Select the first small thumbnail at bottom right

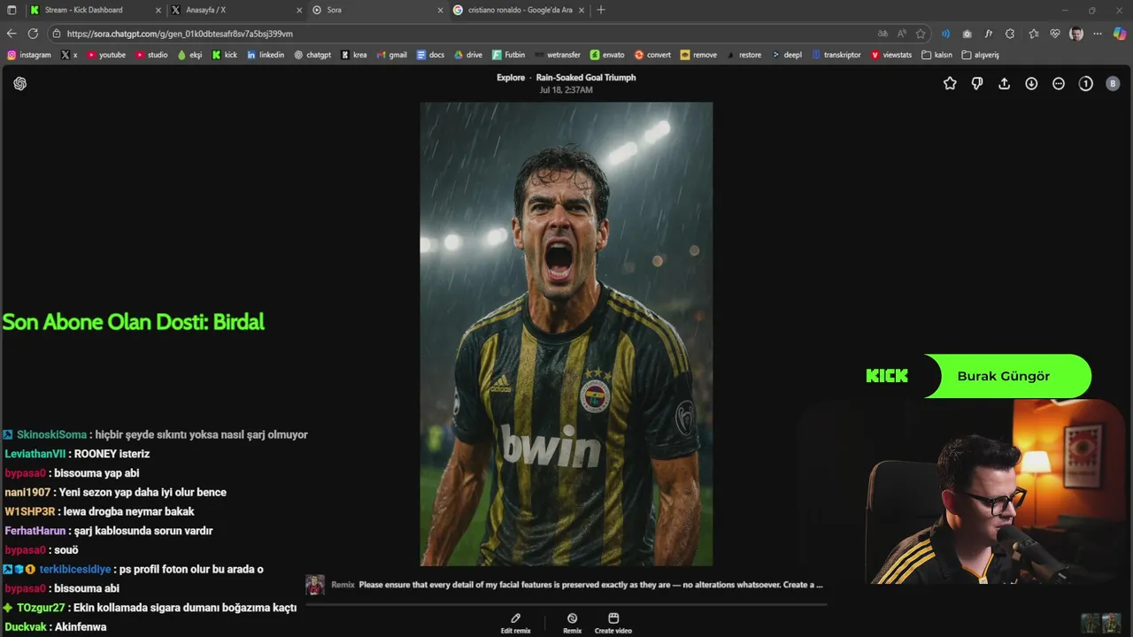click(x=1091, y=623)
